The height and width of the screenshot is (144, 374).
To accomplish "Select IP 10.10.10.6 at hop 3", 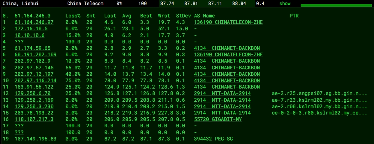I will click(x=30, y=35).
